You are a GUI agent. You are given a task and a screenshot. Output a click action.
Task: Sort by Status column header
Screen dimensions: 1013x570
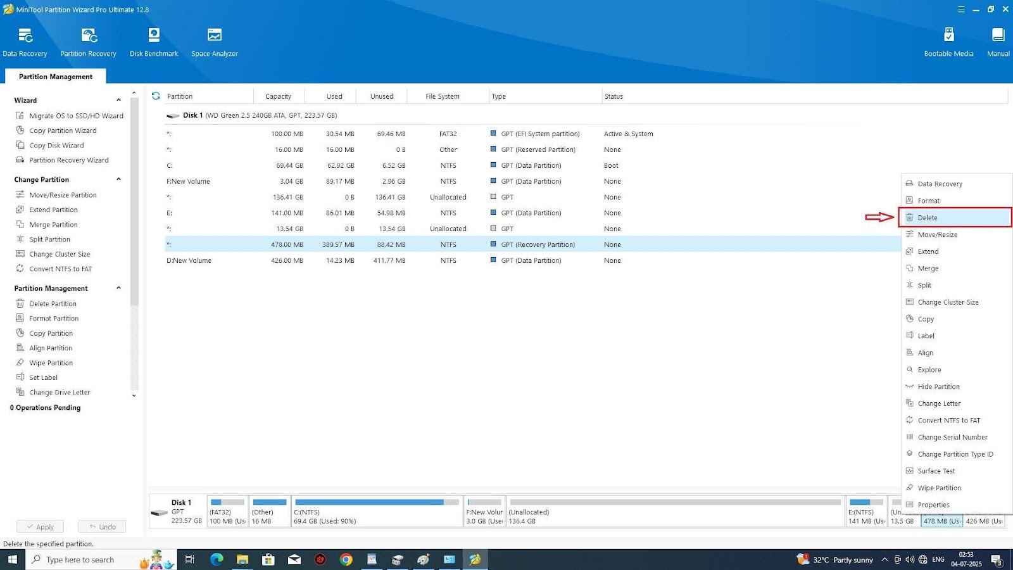pos(804,96)
